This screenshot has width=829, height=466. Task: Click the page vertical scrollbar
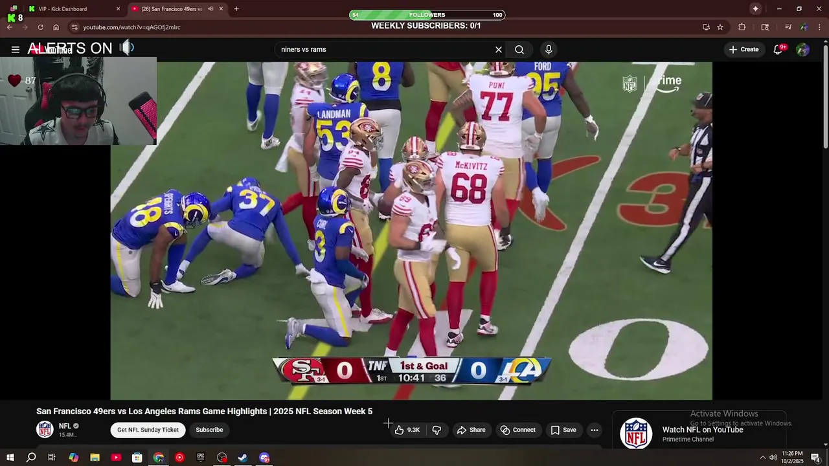(825, 97)
